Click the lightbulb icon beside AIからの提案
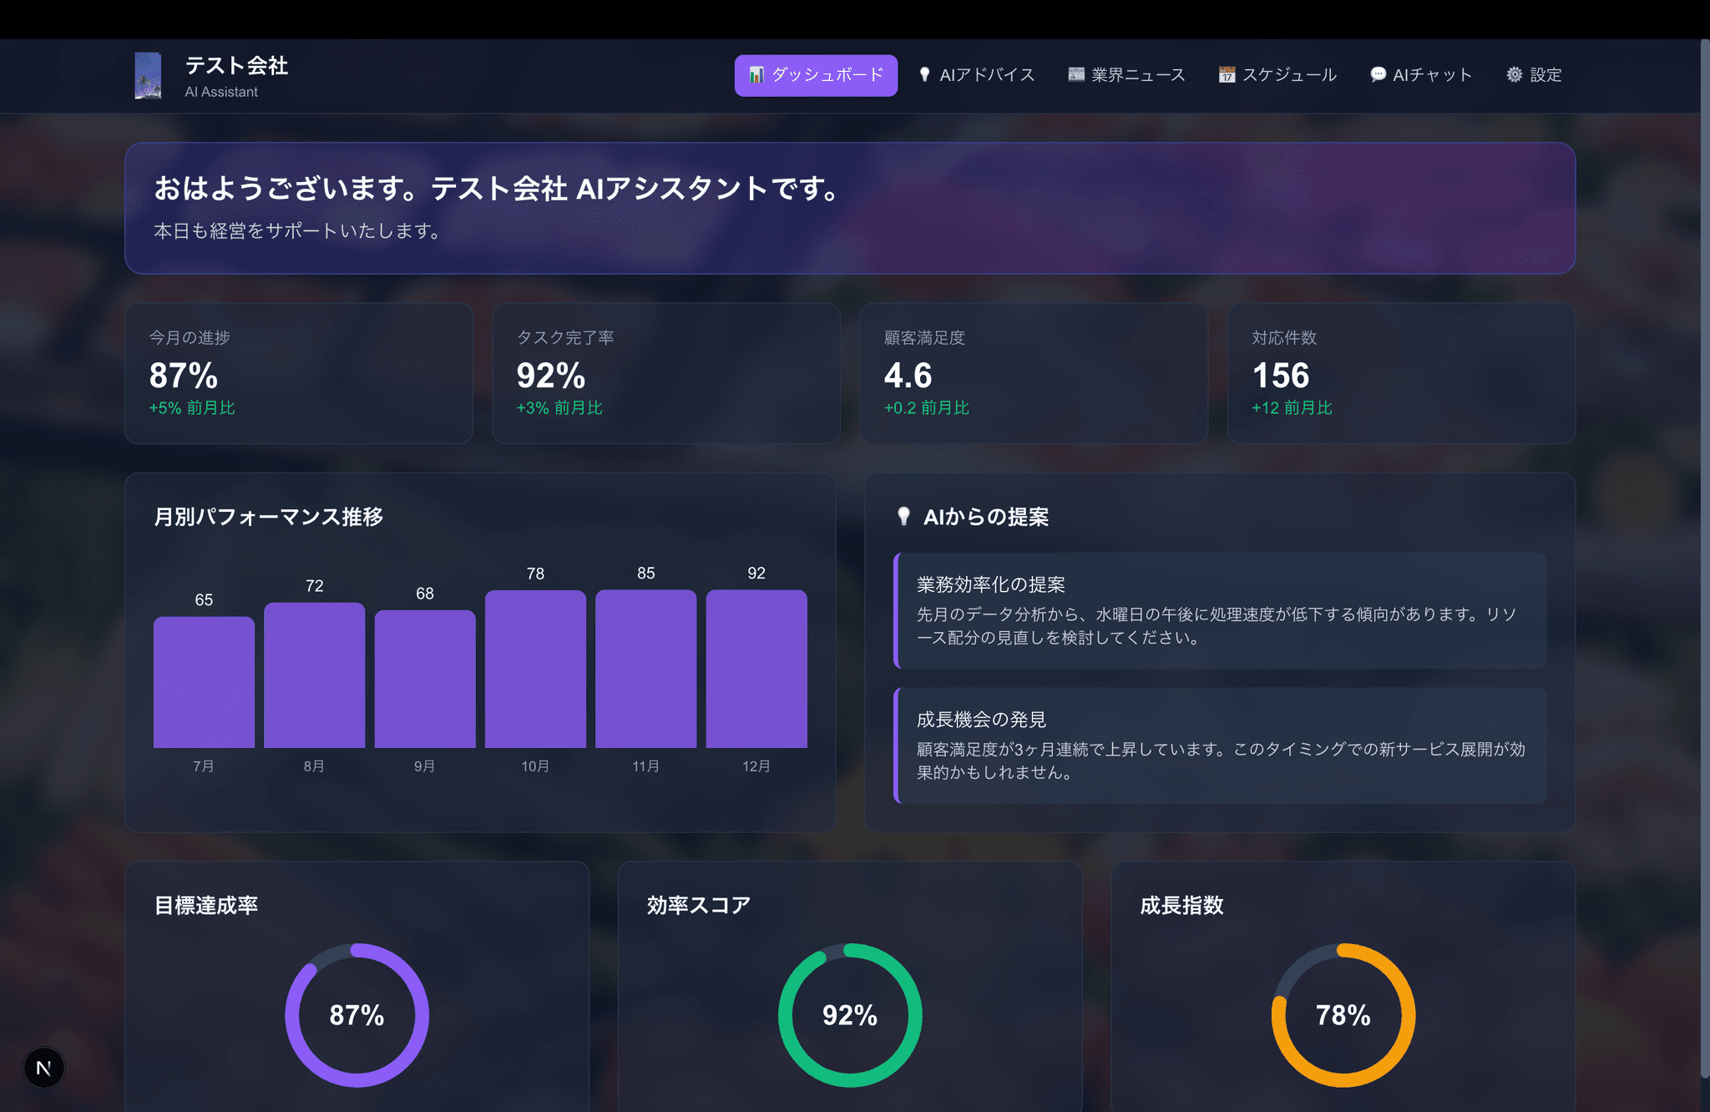Screen dimensions: 1710x1112 [903, 516]
